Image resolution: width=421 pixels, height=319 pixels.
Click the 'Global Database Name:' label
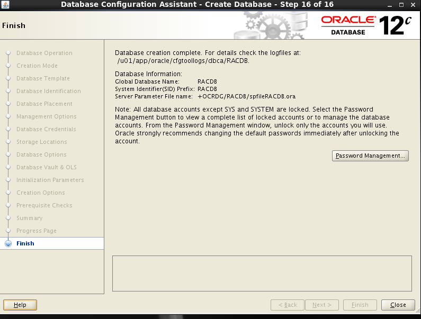tap(147, 81)
